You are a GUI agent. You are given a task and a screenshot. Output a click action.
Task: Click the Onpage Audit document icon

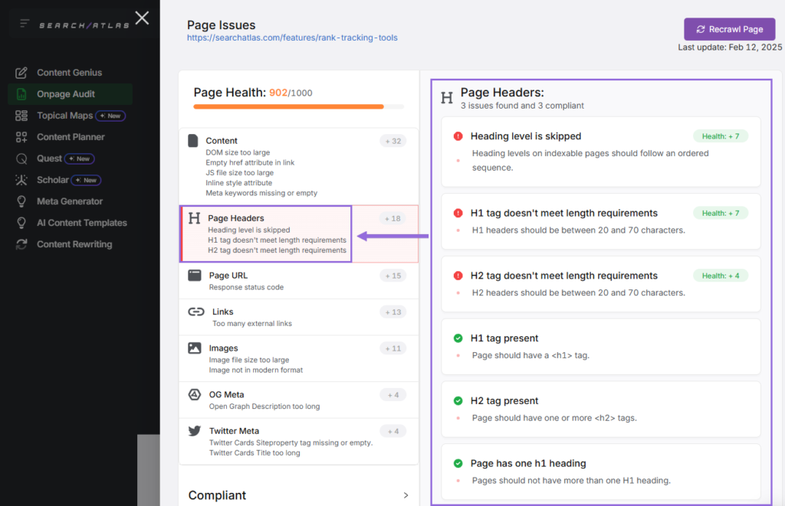point(21,94)
